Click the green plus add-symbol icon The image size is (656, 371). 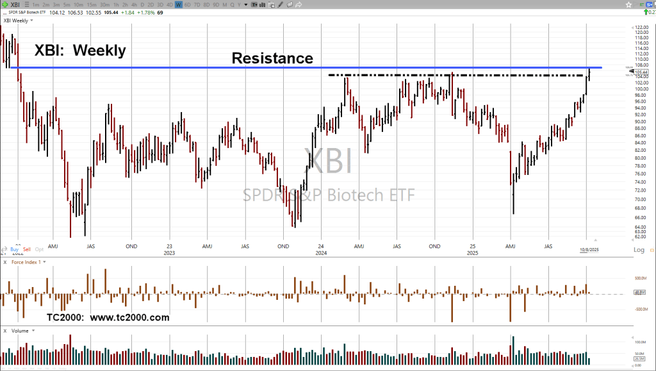tap(5, 4)
